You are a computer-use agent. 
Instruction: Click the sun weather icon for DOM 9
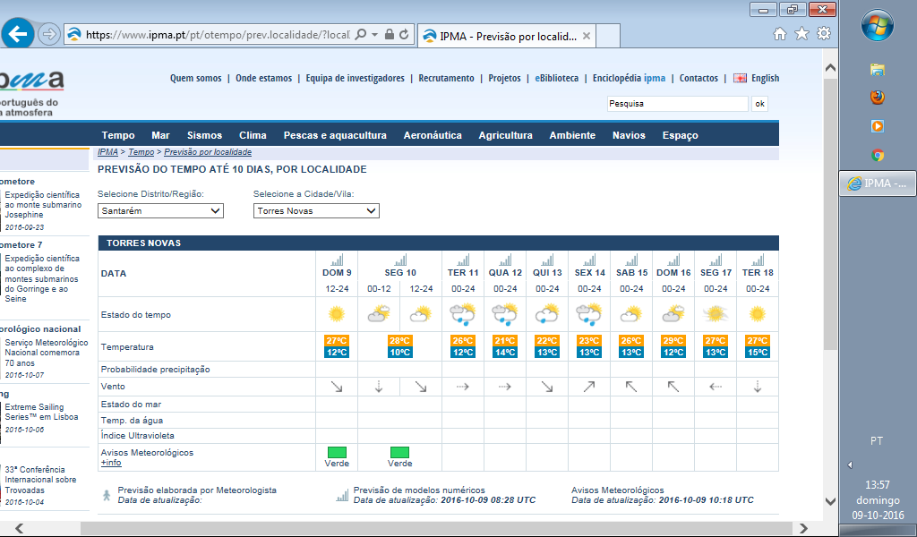(337, 314)
